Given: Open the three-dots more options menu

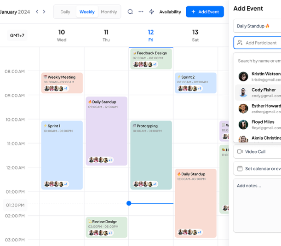Looking at the screenshot, I should click(141, 12).
